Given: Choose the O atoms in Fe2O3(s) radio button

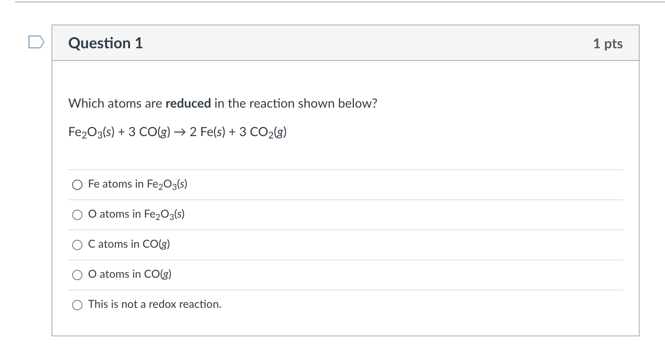Looking at the screenshot, I should click(x=77, y=215).
